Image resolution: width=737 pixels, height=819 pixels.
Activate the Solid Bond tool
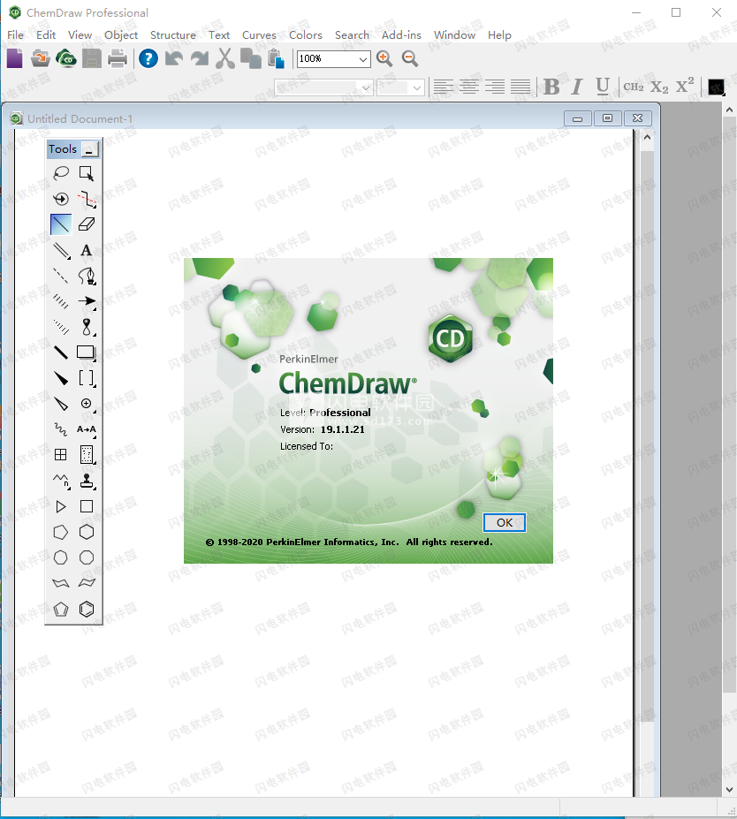(x=61, y=224)
